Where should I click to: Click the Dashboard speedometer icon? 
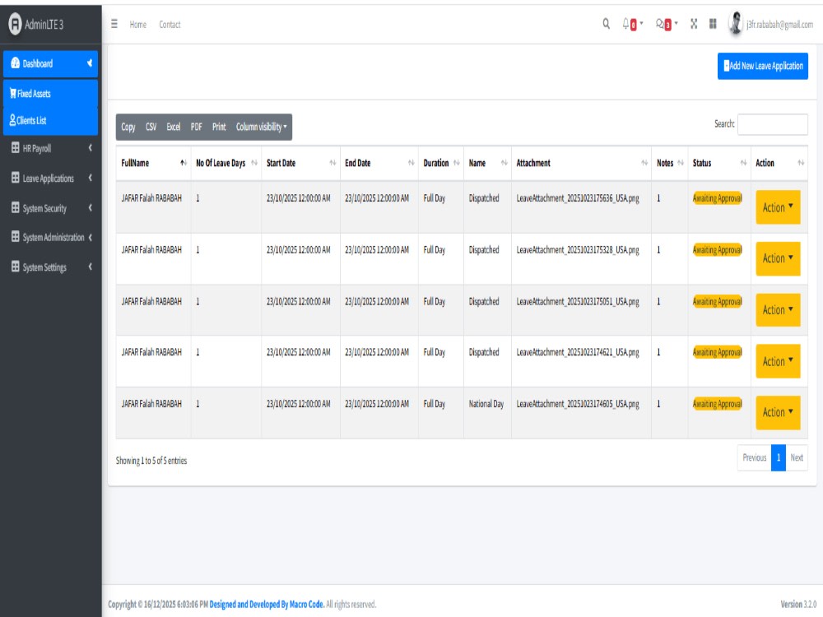coord(15,63)
